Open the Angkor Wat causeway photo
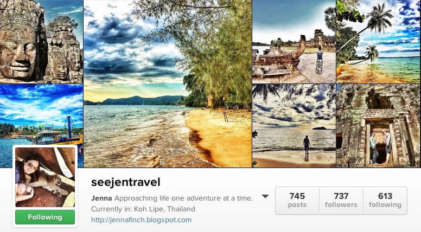421x232 pixels. (294, 42)
